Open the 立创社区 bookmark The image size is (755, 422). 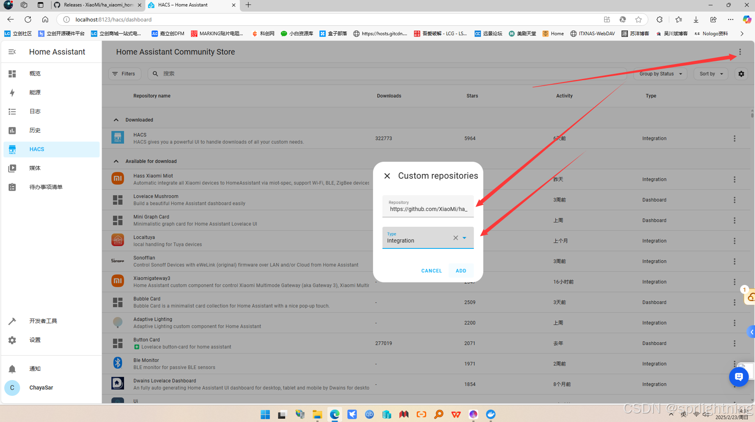point(18,34)
